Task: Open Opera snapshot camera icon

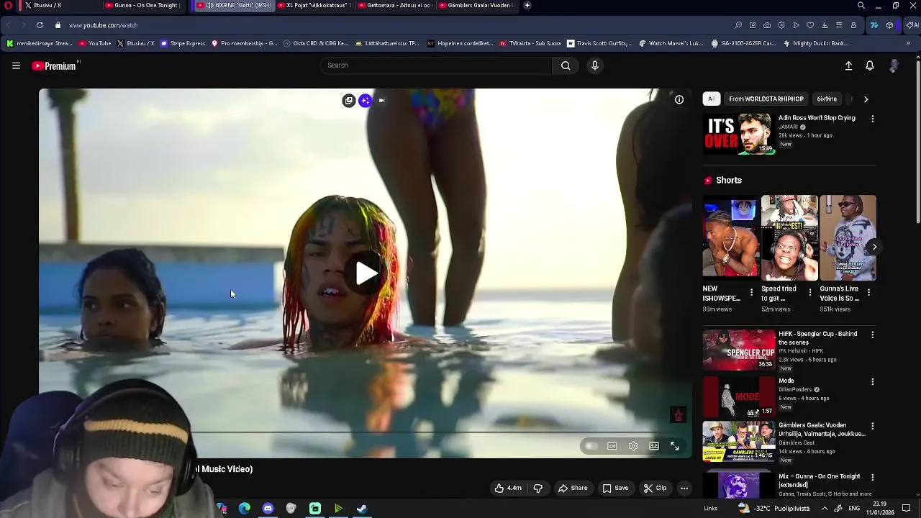Action: (767, 25)
